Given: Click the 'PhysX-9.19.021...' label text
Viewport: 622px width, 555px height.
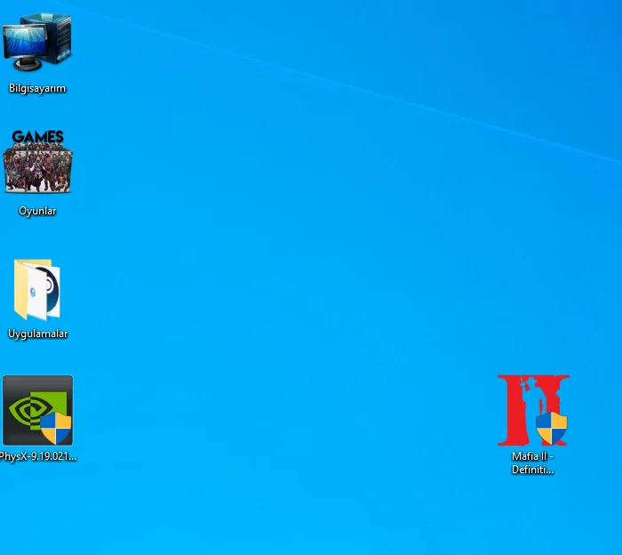Looking at the screenshot, I should [38, 456].
